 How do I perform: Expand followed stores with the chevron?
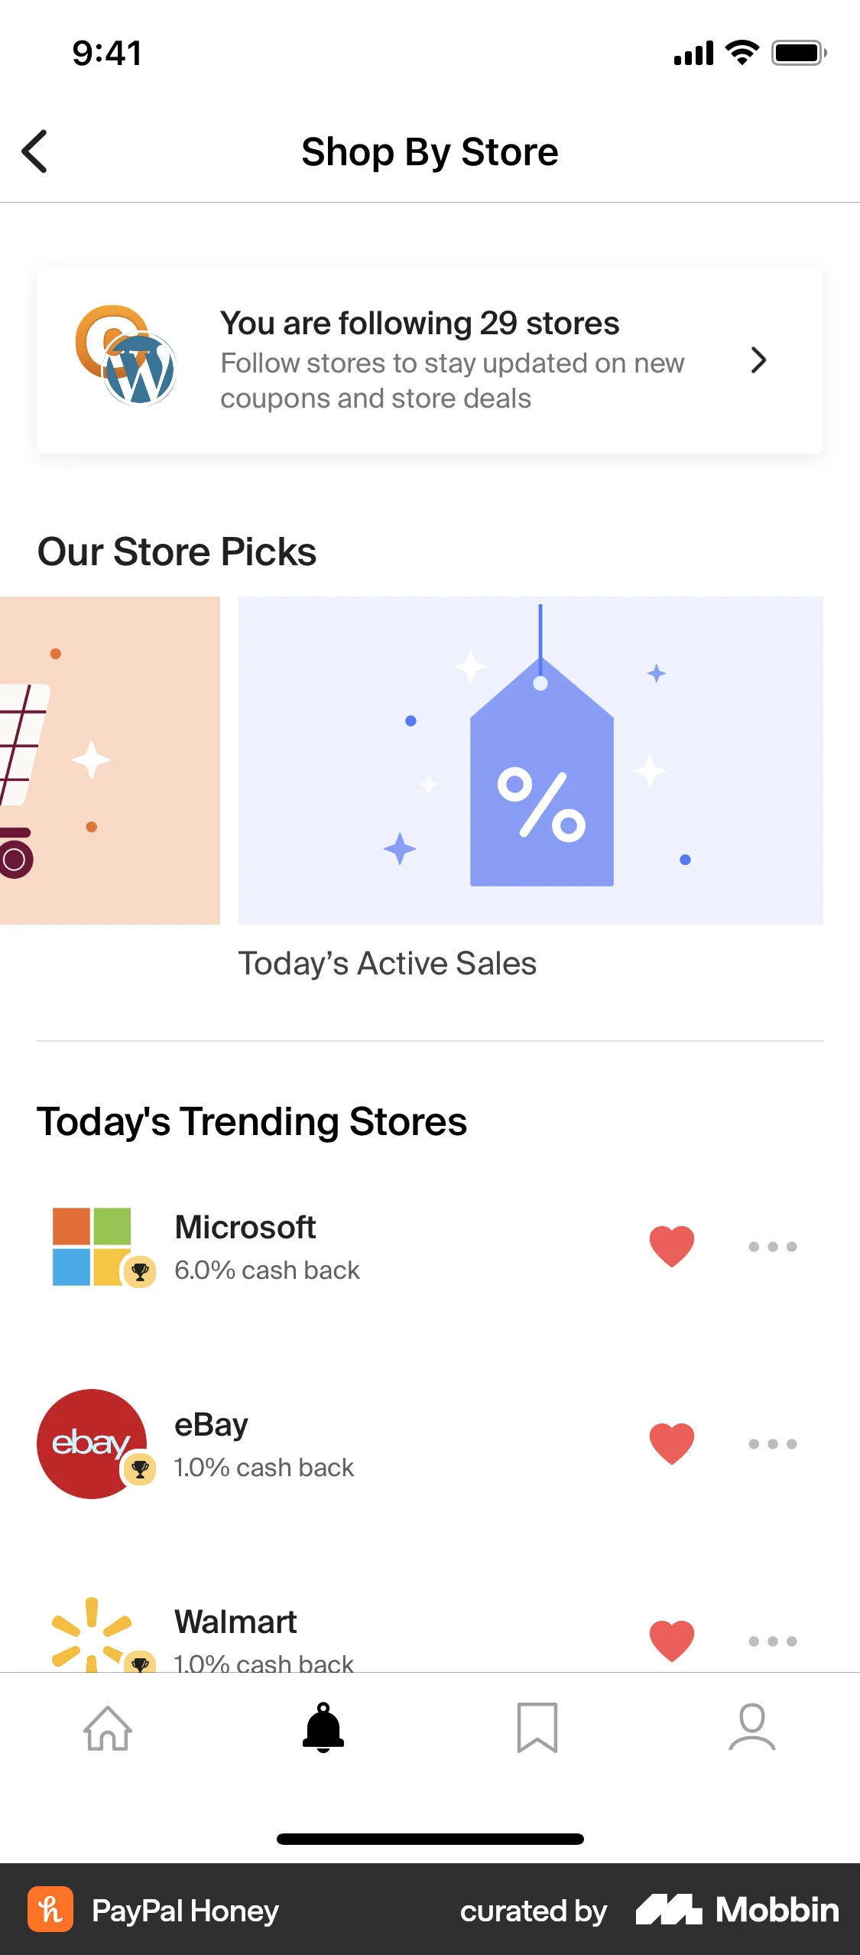(758, 360)
